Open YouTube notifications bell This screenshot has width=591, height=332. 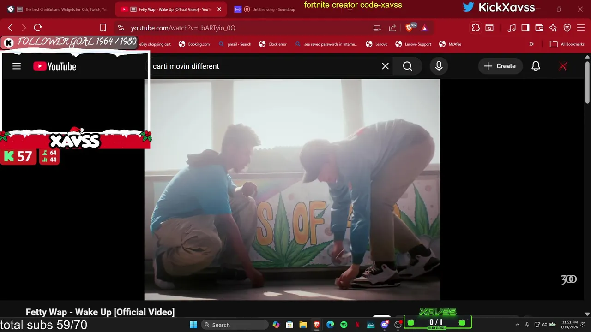click(536, 66)
